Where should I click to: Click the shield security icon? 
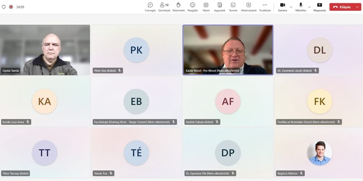(x=4, y=7)
